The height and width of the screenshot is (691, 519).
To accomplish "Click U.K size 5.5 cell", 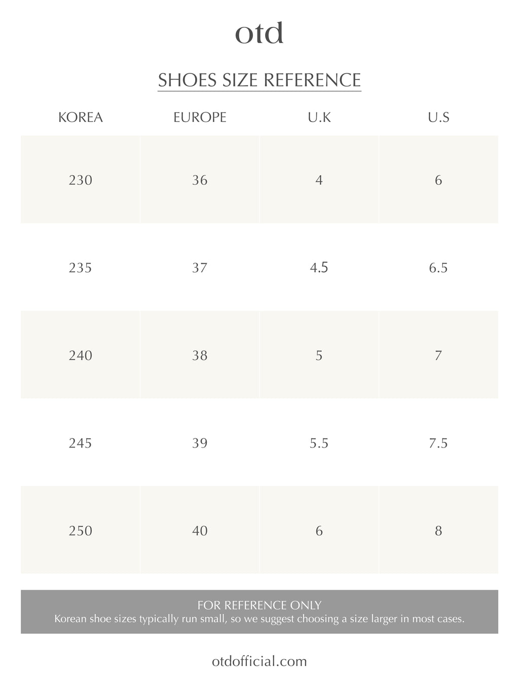I will click(x=319, y=443).
